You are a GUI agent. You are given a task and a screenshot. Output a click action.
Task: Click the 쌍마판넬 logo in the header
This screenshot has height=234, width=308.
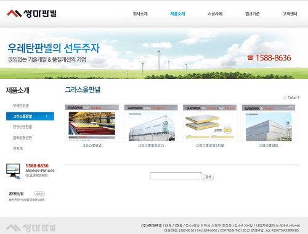coord(31,14)
